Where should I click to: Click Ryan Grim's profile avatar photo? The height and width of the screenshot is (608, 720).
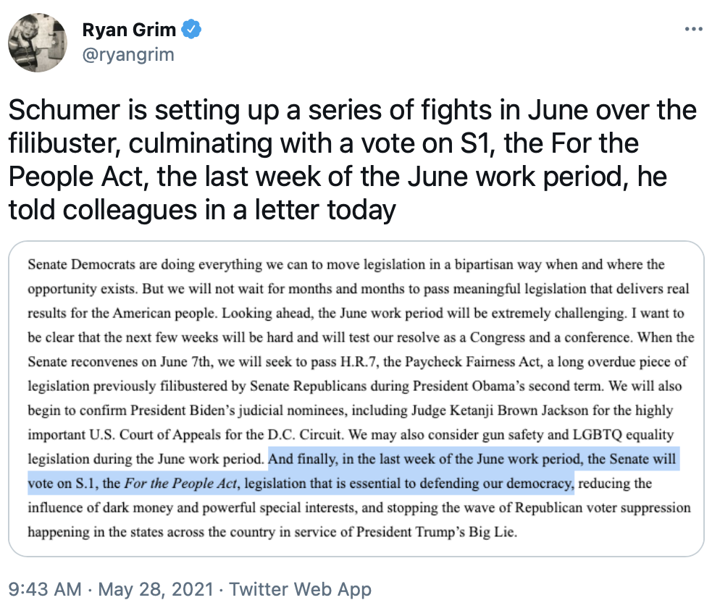click(38, 41)
